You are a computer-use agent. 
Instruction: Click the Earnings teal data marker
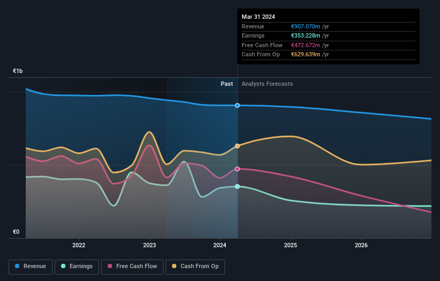point(237,187)
